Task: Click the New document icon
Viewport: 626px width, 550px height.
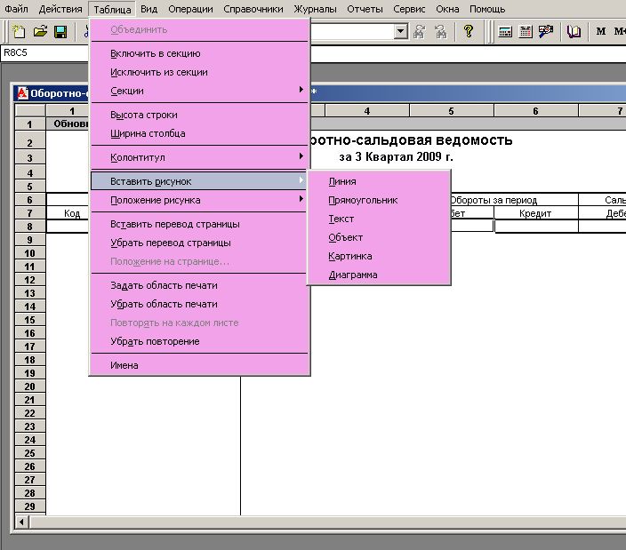Action: point(19,31)
